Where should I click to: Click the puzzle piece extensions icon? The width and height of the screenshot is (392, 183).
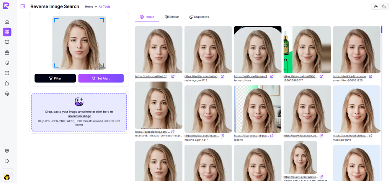[x=7, y=83]
